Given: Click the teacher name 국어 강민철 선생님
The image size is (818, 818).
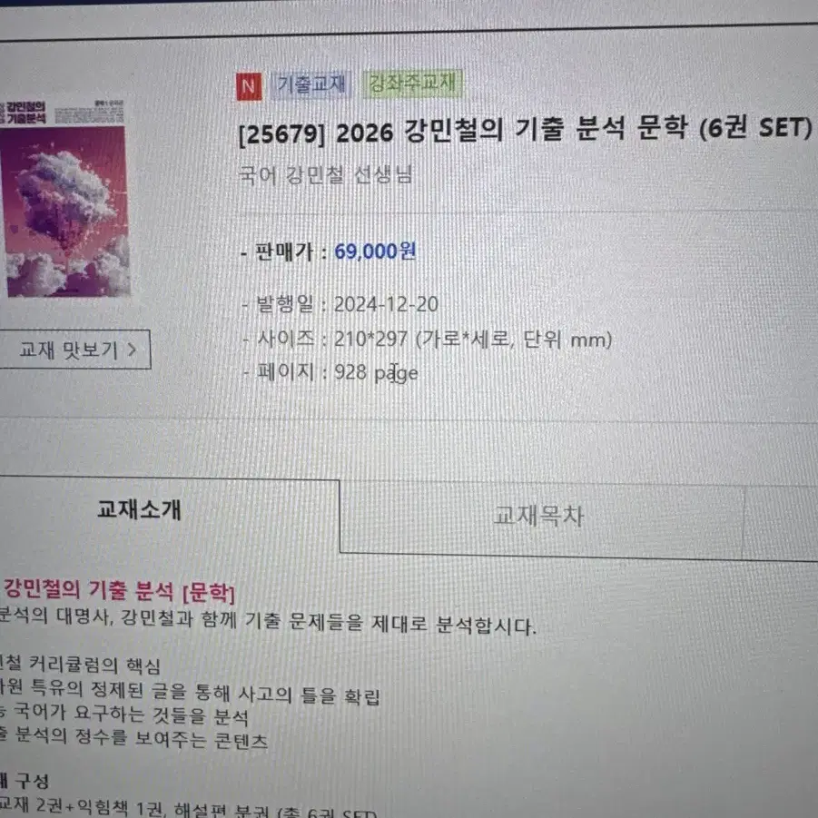Looking at the screenshot, I should pos(326,174).
